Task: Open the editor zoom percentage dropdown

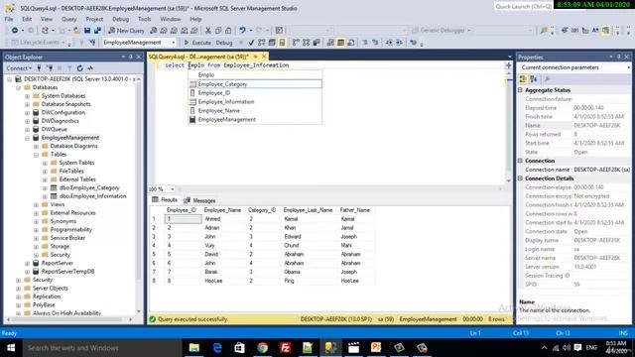Action: pyautogui.click(x=173, y=189)
